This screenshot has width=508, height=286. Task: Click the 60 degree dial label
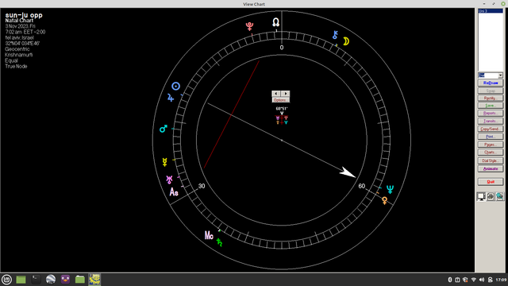tap(362, 186)
